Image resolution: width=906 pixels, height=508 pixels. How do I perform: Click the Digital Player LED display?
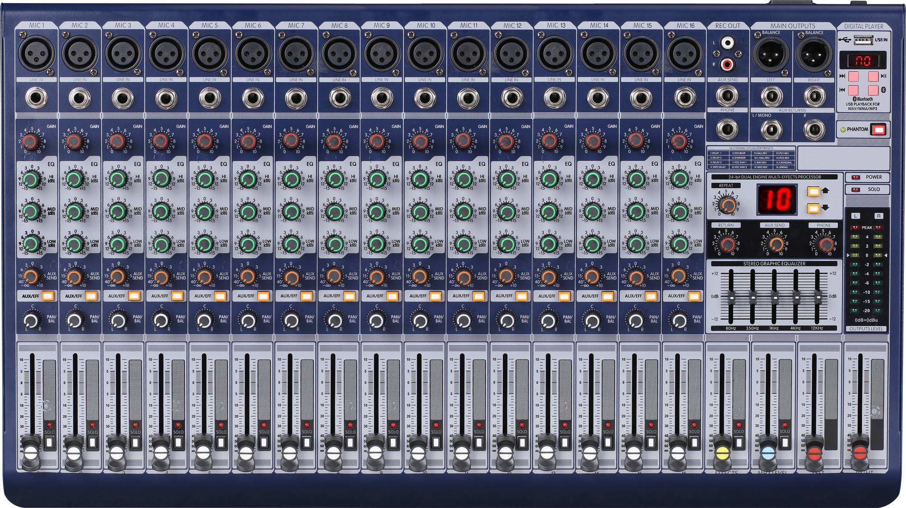863,60
